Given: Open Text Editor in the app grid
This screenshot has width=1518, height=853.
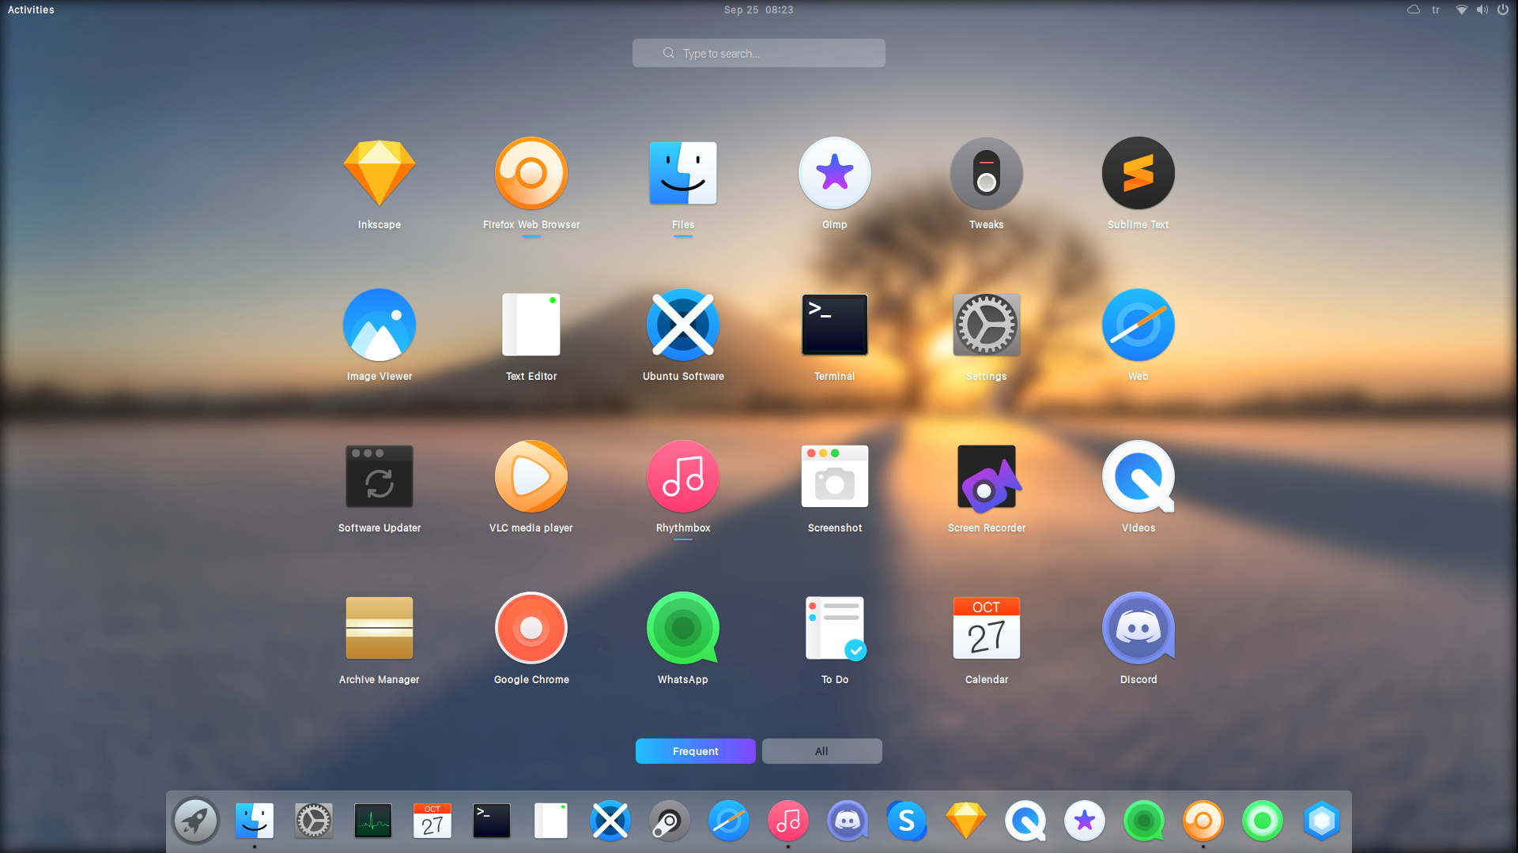Looking at the screenshot, I should pyautogui.click(x=531, y=325).
